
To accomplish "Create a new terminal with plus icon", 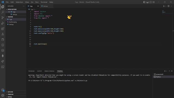I will pyautogui.click(x=165, y=71).
